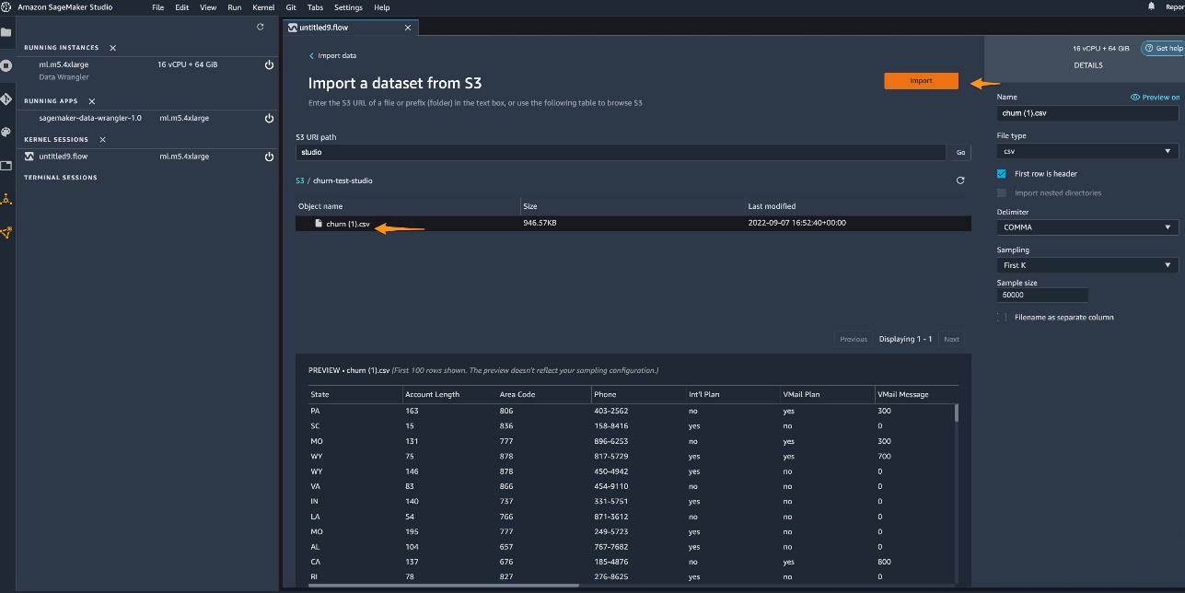Open the Delimiter COMMA dropdown

click(1087, 227)
